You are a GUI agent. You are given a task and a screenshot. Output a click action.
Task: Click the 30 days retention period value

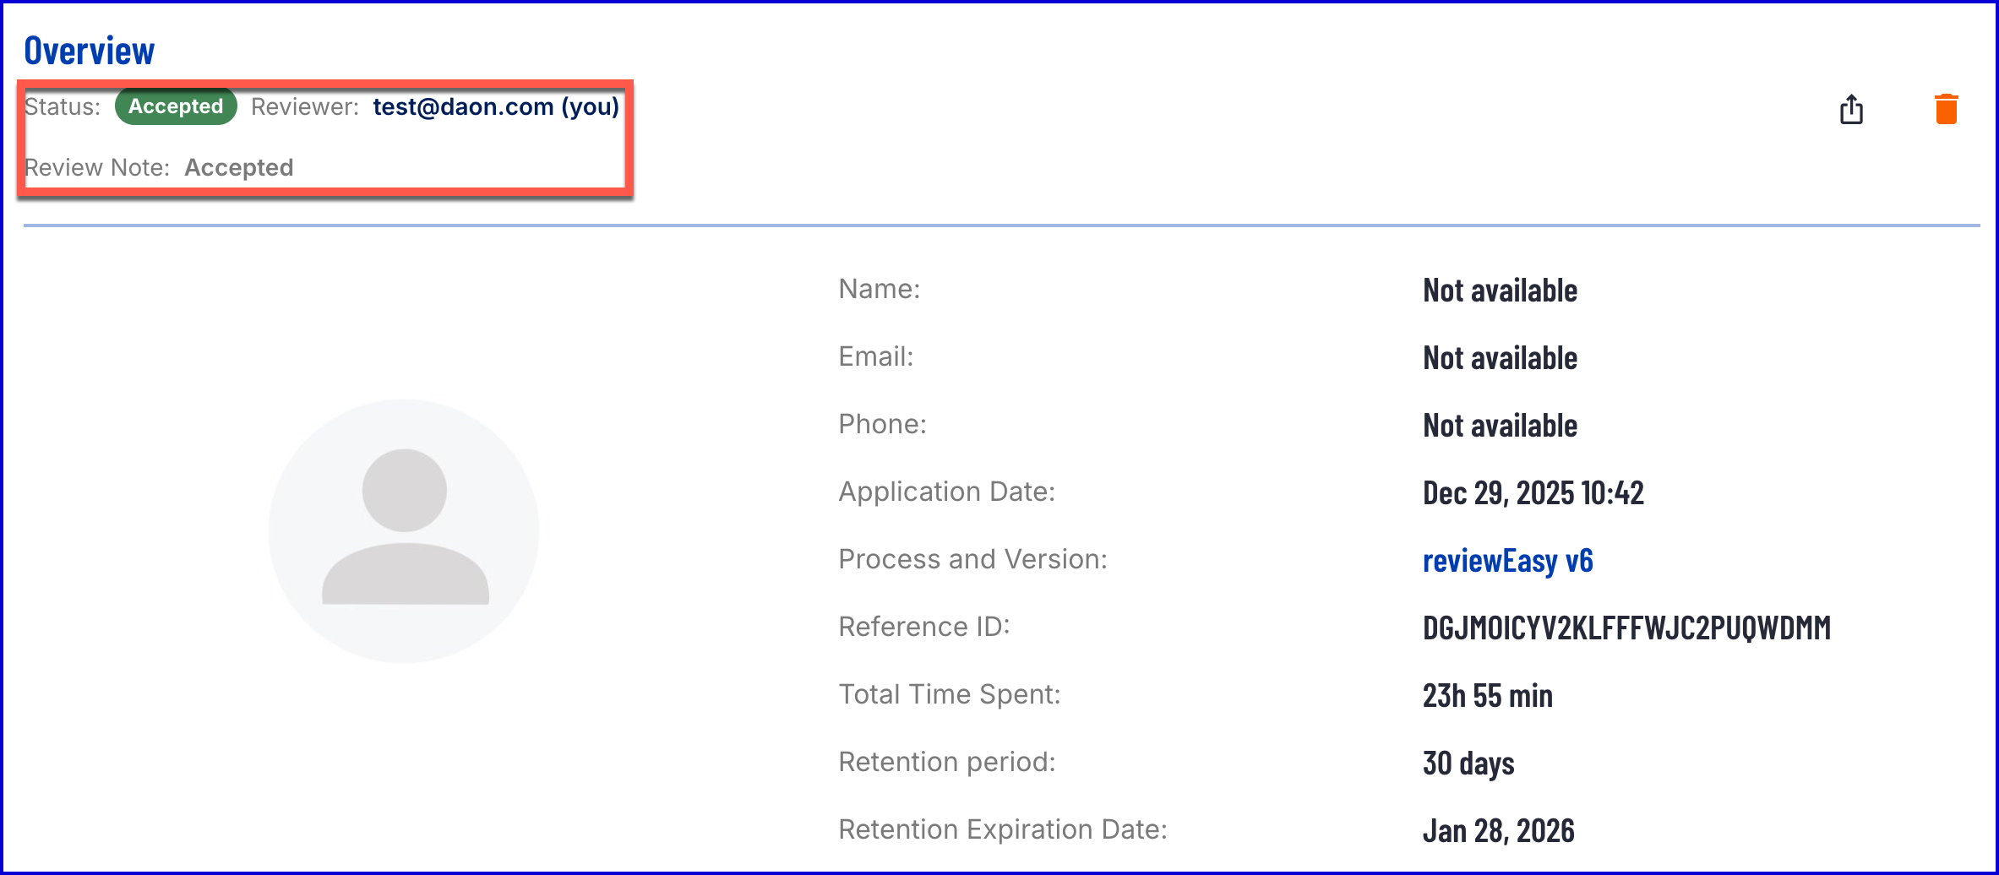(1468, 764)
